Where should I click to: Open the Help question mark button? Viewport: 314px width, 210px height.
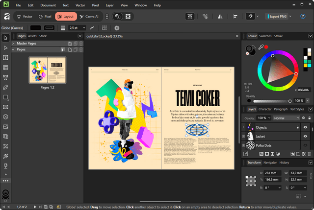pyautogui.click(x=303, y=16)
